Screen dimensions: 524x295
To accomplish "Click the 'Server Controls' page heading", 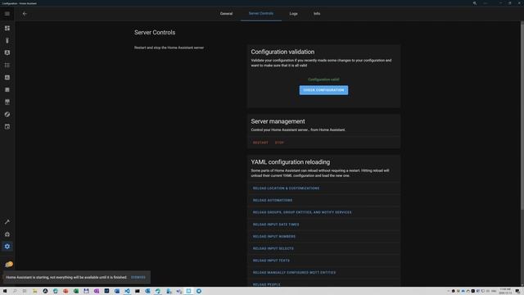I will point(155,33).
